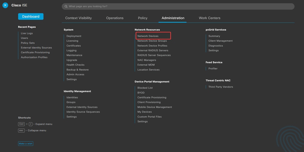This screenshot has width=304, height=152.
Task: Open External RADIUS Servers
Action: 153,50
